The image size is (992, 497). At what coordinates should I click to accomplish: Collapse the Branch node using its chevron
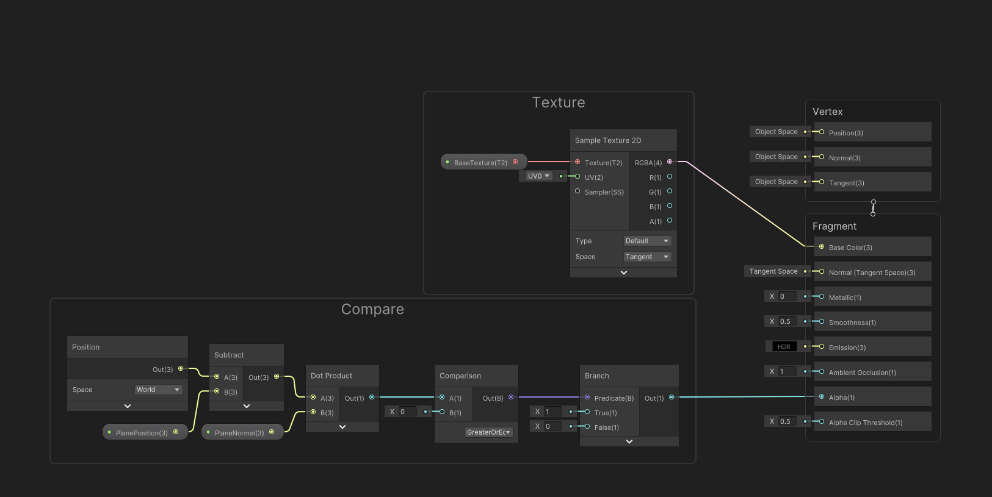tap(629, 442)
